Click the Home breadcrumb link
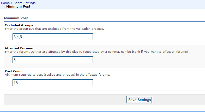205x112 pixels. tap(5, 3)
